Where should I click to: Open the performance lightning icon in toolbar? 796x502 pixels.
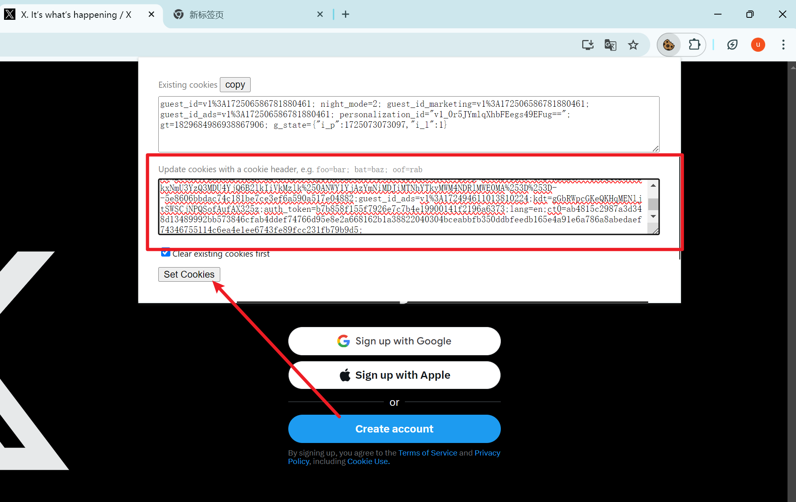732,44
